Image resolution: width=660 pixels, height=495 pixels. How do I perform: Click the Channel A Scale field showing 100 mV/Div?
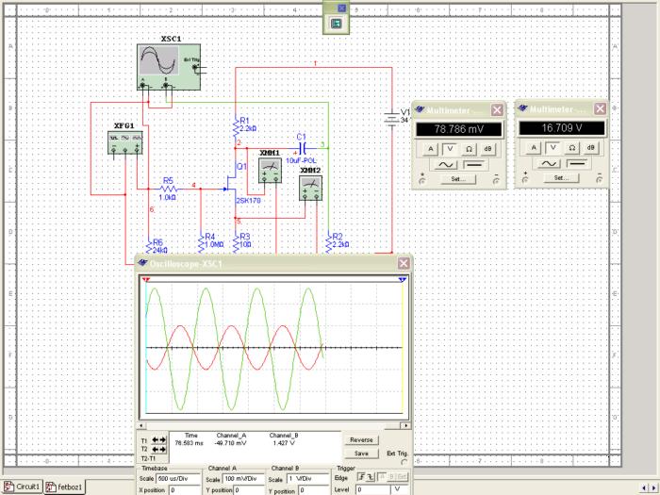(x=243, y=479)
